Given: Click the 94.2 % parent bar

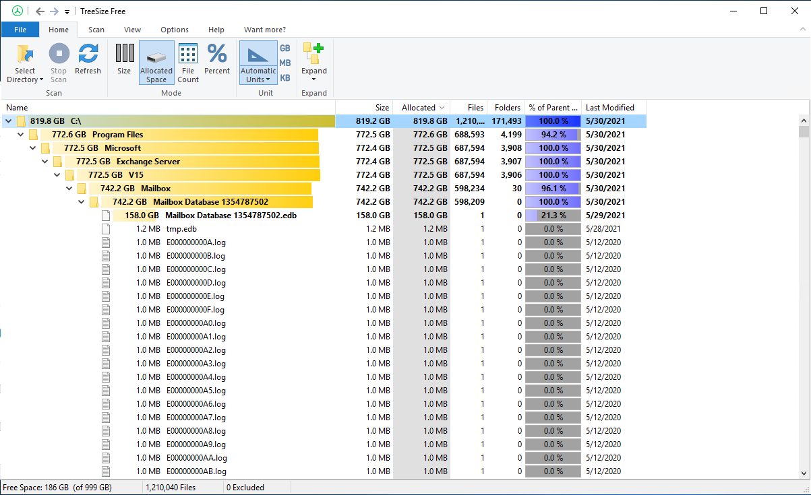Looking at the screenshot, I should (553, 135).
